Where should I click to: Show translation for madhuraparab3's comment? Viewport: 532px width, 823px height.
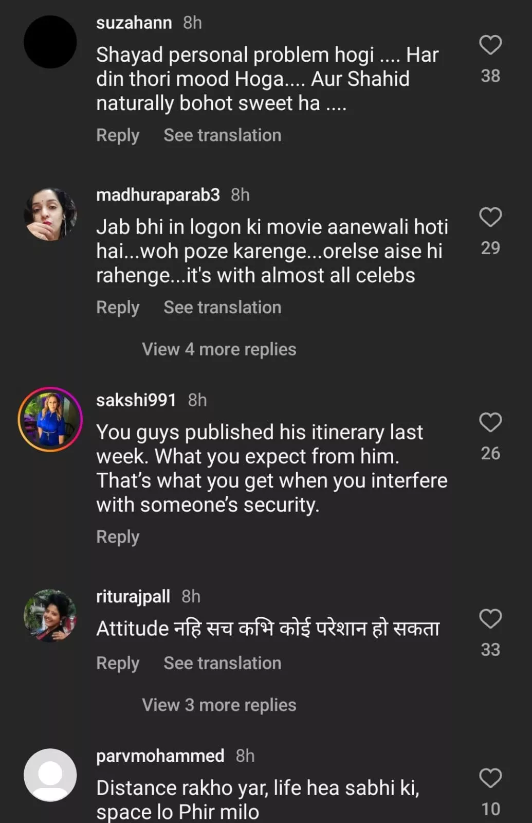click(222, 308)
